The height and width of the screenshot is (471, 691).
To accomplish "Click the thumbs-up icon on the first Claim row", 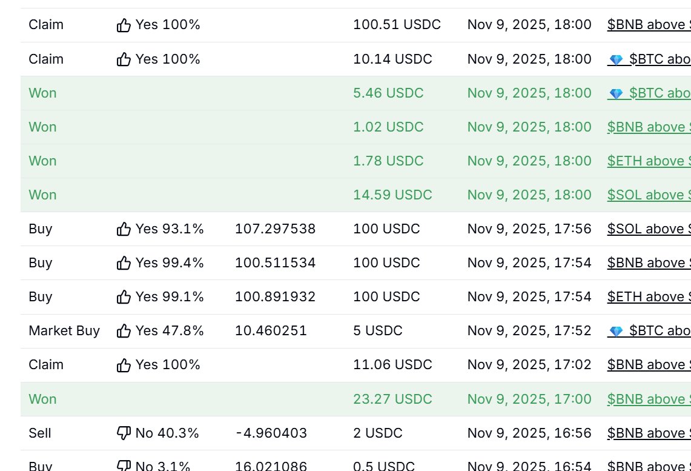I will (124, 24).
